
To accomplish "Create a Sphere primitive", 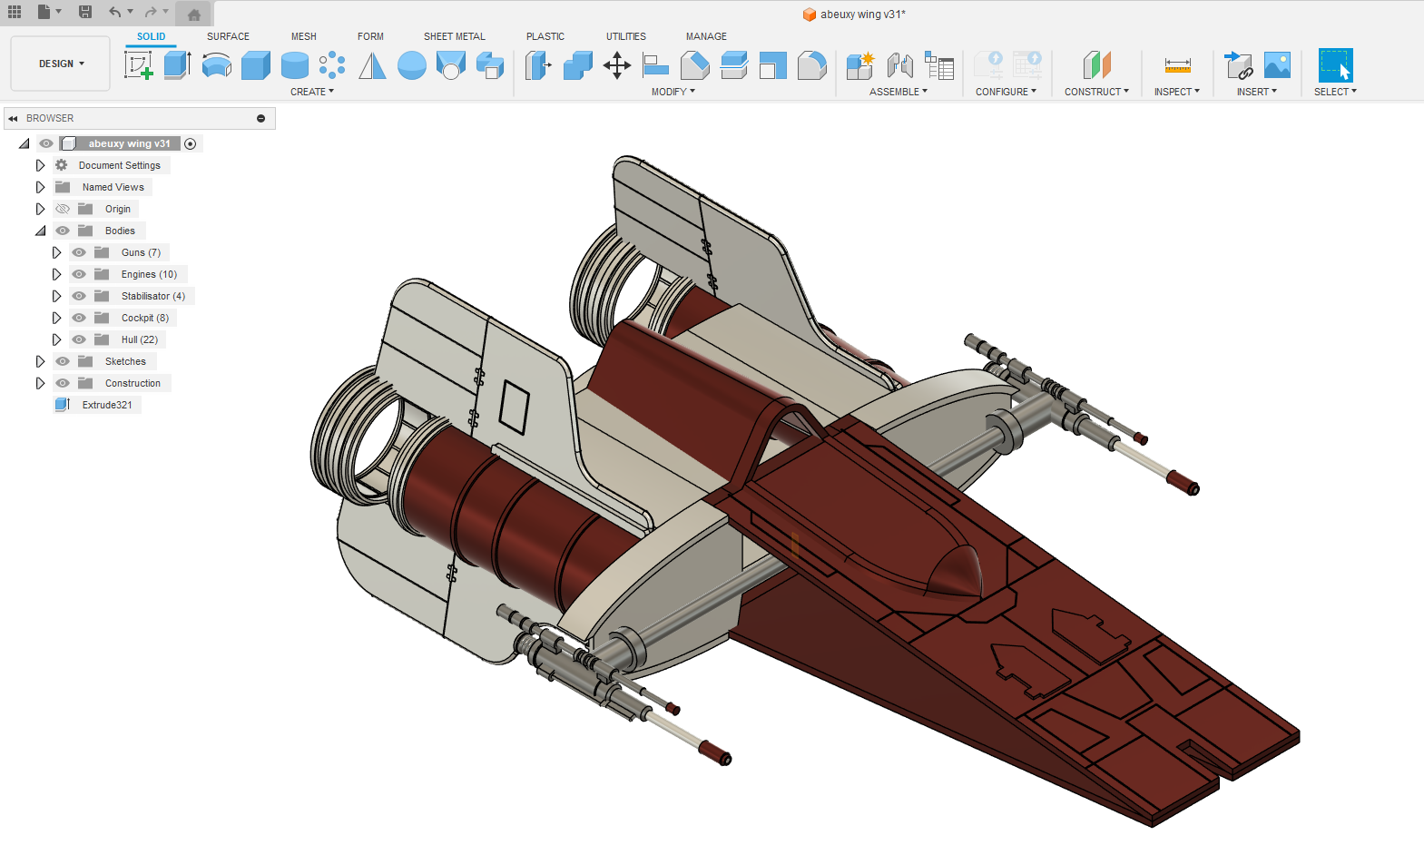I will pyautogui.click(x=412, y=65).
